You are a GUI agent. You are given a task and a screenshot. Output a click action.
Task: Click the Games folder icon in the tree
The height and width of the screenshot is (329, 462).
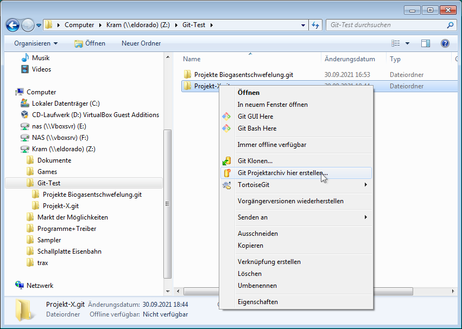click(30, 172)
